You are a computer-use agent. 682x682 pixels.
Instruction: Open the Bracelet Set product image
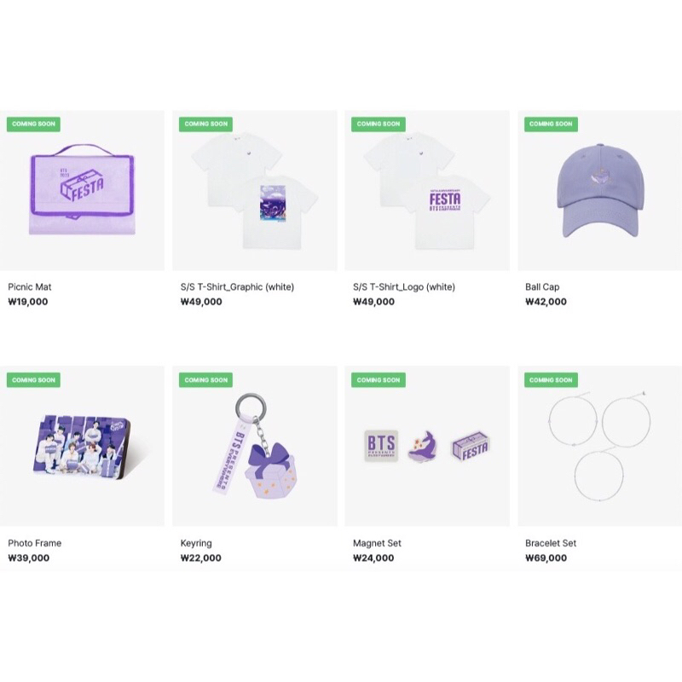pyautogui.click(x=600, y=446)
